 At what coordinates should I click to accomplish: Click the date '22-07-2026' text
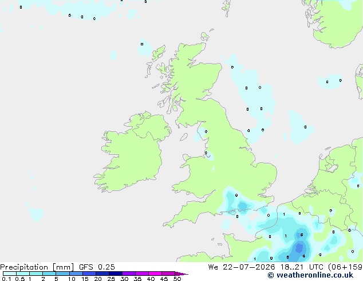click(249, 267)
